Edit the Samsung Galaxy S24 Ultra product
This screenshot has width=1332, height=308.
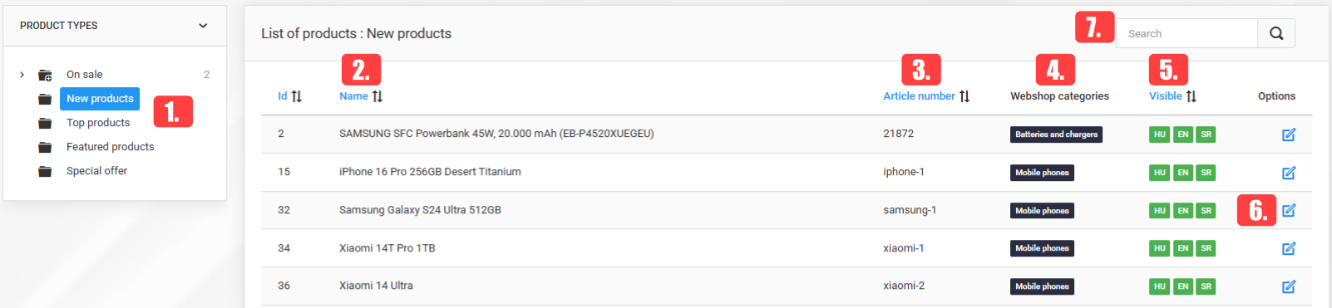coord(1289,210)
